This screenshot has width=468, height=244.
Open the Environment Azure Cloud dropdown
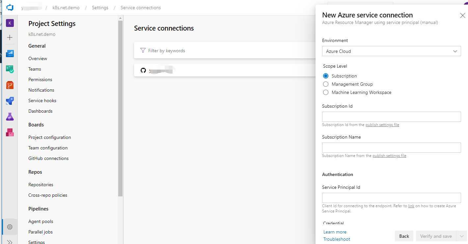point(391,51)
